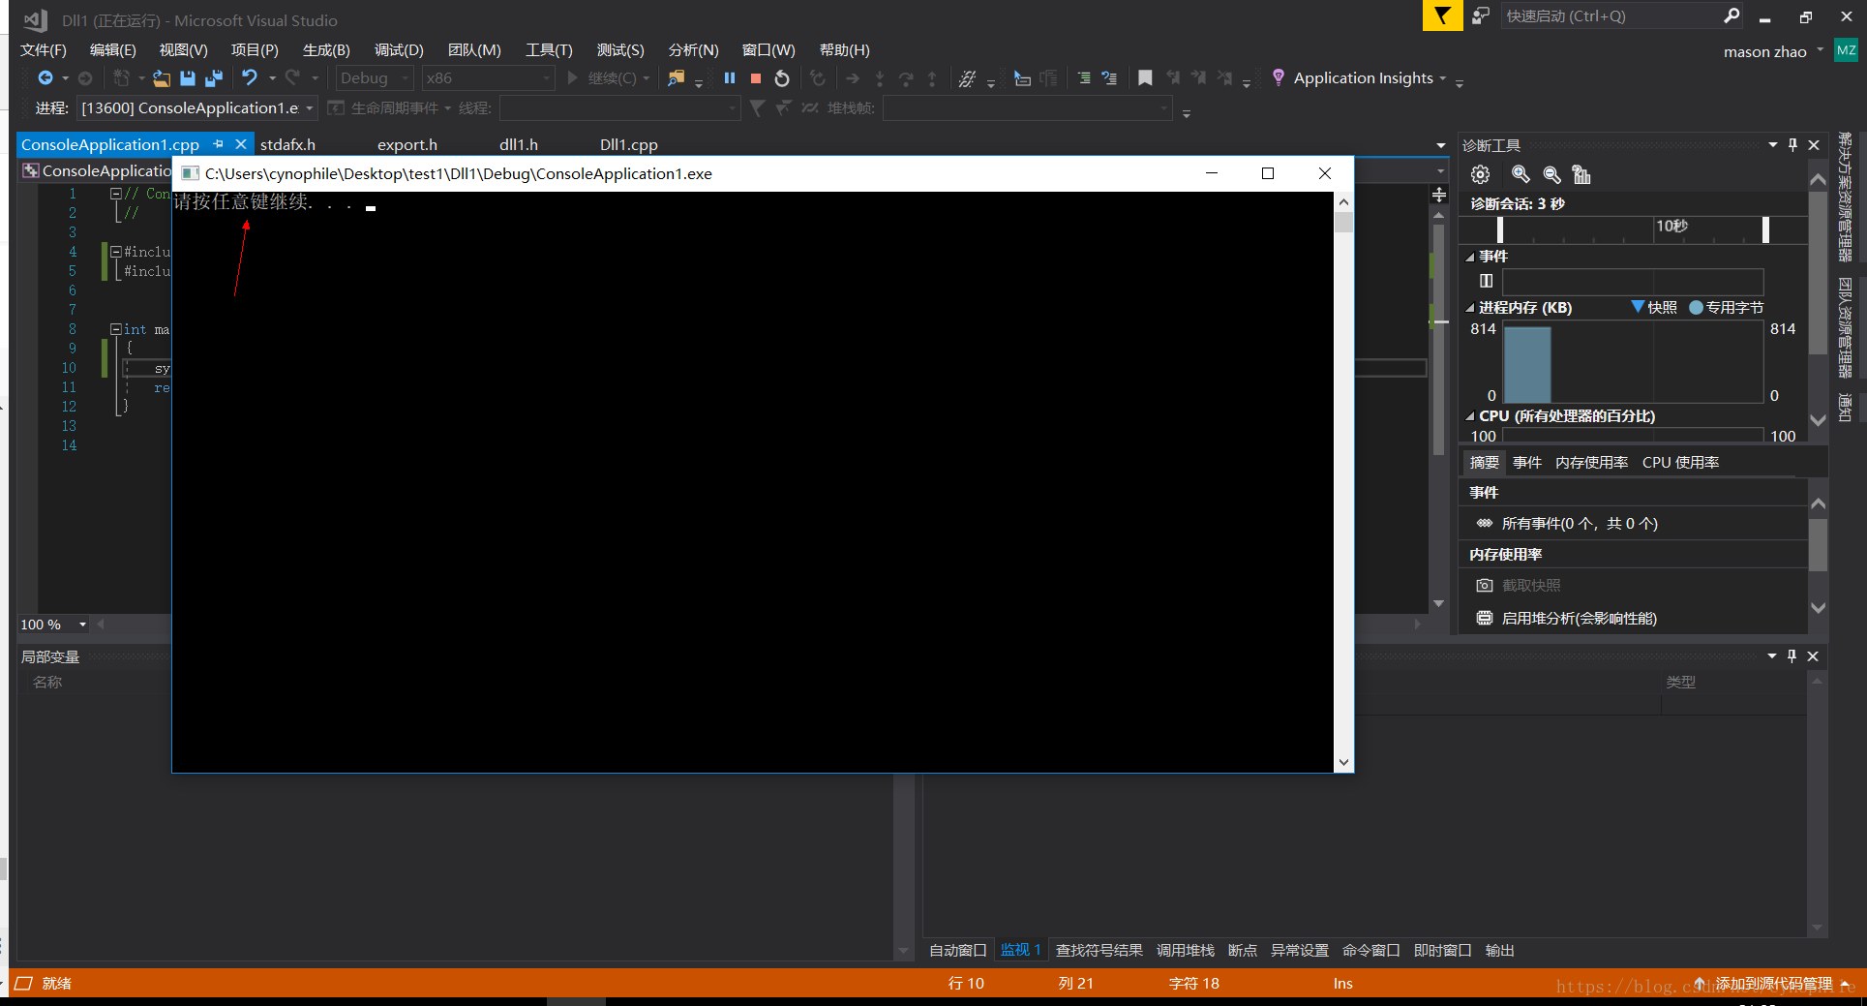Screen dimensions: 1867x1006
Task: Open the mason zhao account dropdown
Action: [1773, 51]
